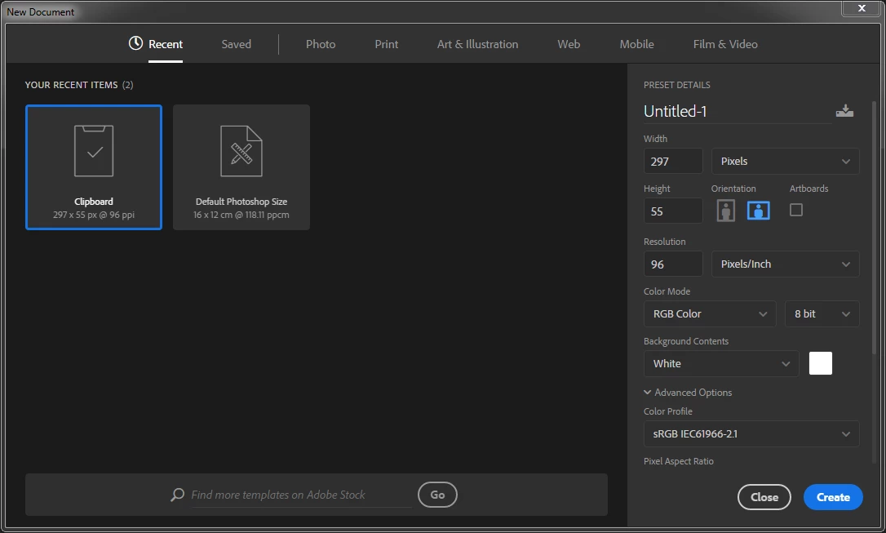Open the Print presets tab
Screen dimensions: 886x533
(x=387, y=44)
